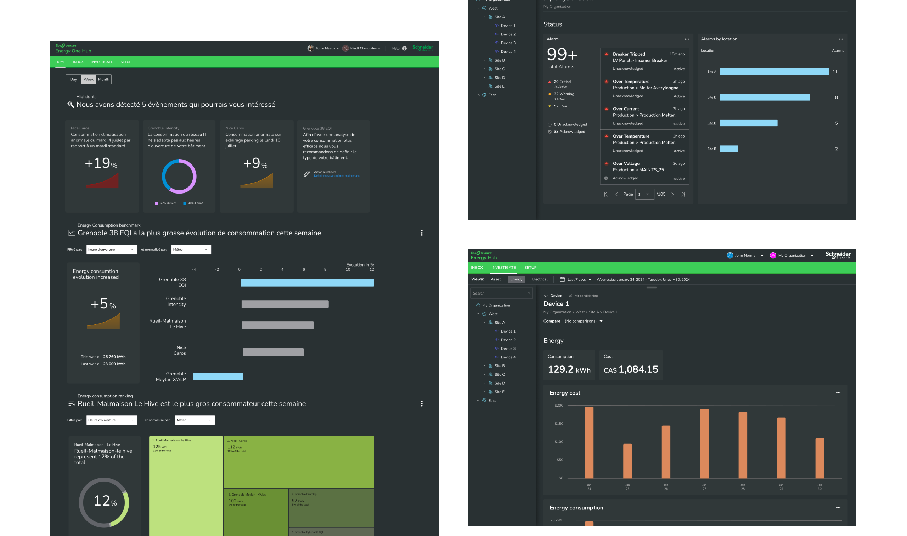
Task: Click Définir mes paramètres maintenant link
Action: (336, 176)
